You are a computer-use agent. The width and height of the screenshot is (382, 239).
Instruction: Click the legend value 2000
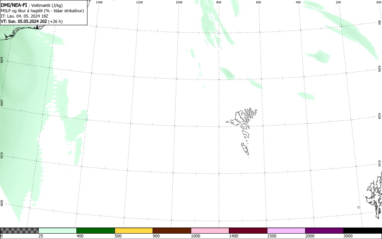pyautogui.click(x=310, y=236)
